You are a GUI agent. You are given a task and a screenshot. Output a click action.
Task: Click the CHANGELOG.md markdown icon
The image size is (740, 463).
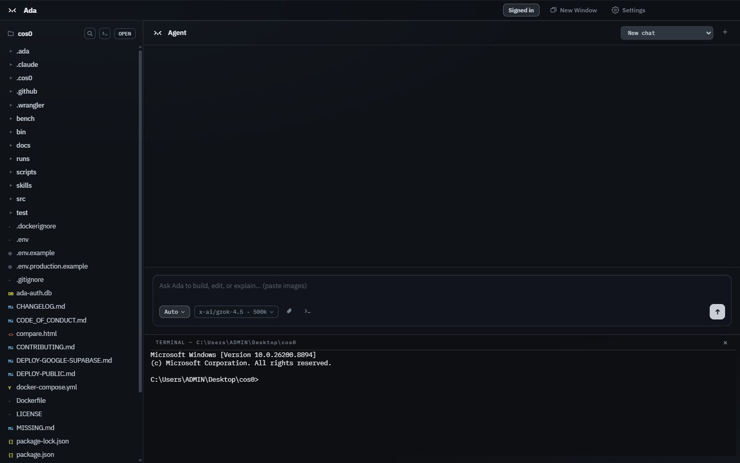pyautogui.click(x=11, y=307)
